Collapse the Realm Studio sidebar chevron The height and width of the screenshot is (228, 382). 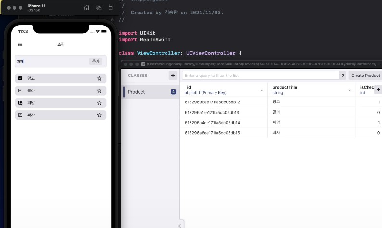tap(179, 225)
